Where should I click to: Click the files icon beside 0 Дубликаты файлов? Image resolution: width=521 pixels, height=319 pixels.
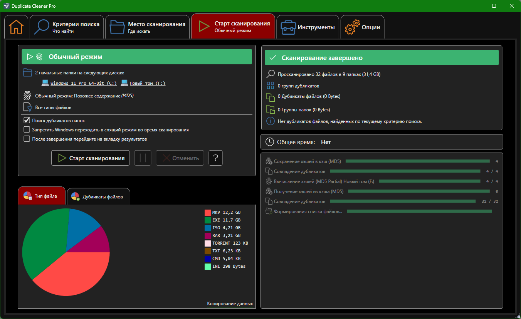pos(271,97)
